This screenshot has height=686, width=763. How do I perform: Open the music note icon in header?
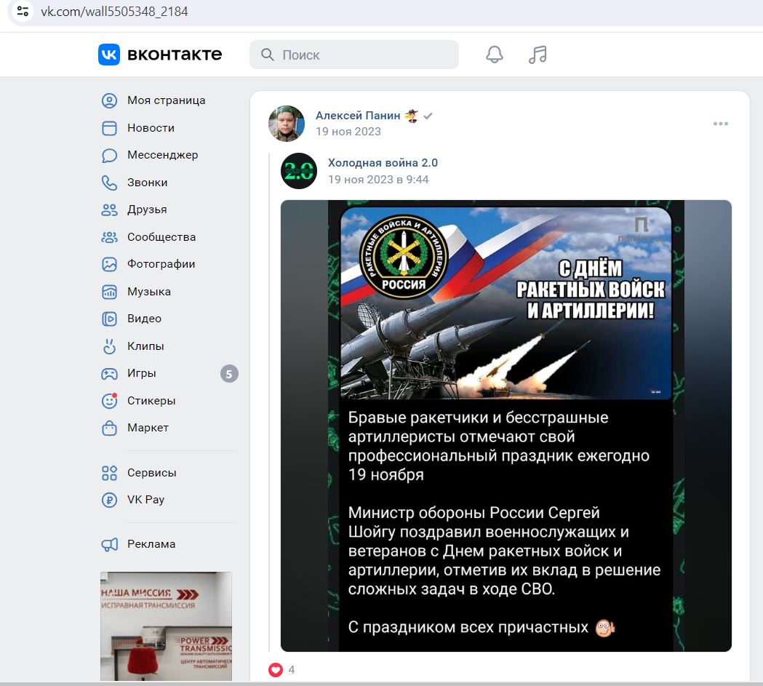538,55
